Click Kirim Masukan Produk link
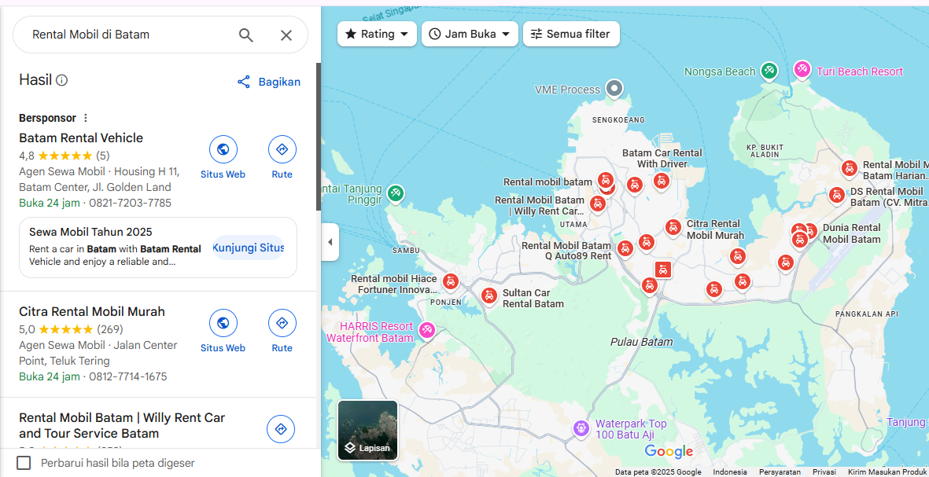The image size is (929, 477). tap(887, 472)
